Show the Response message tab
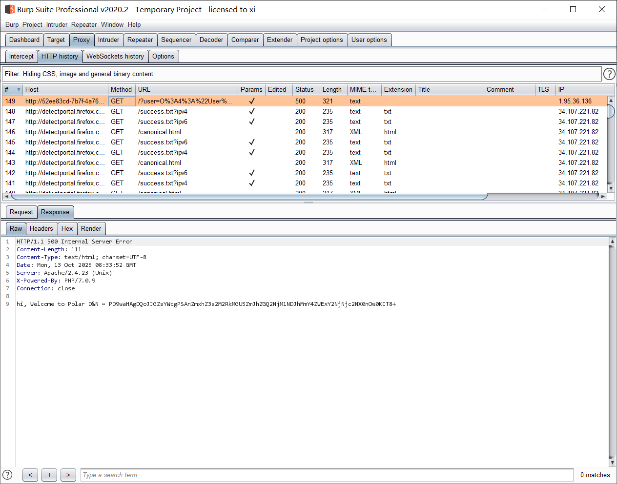The image size is (617, 484). (55, 212)
